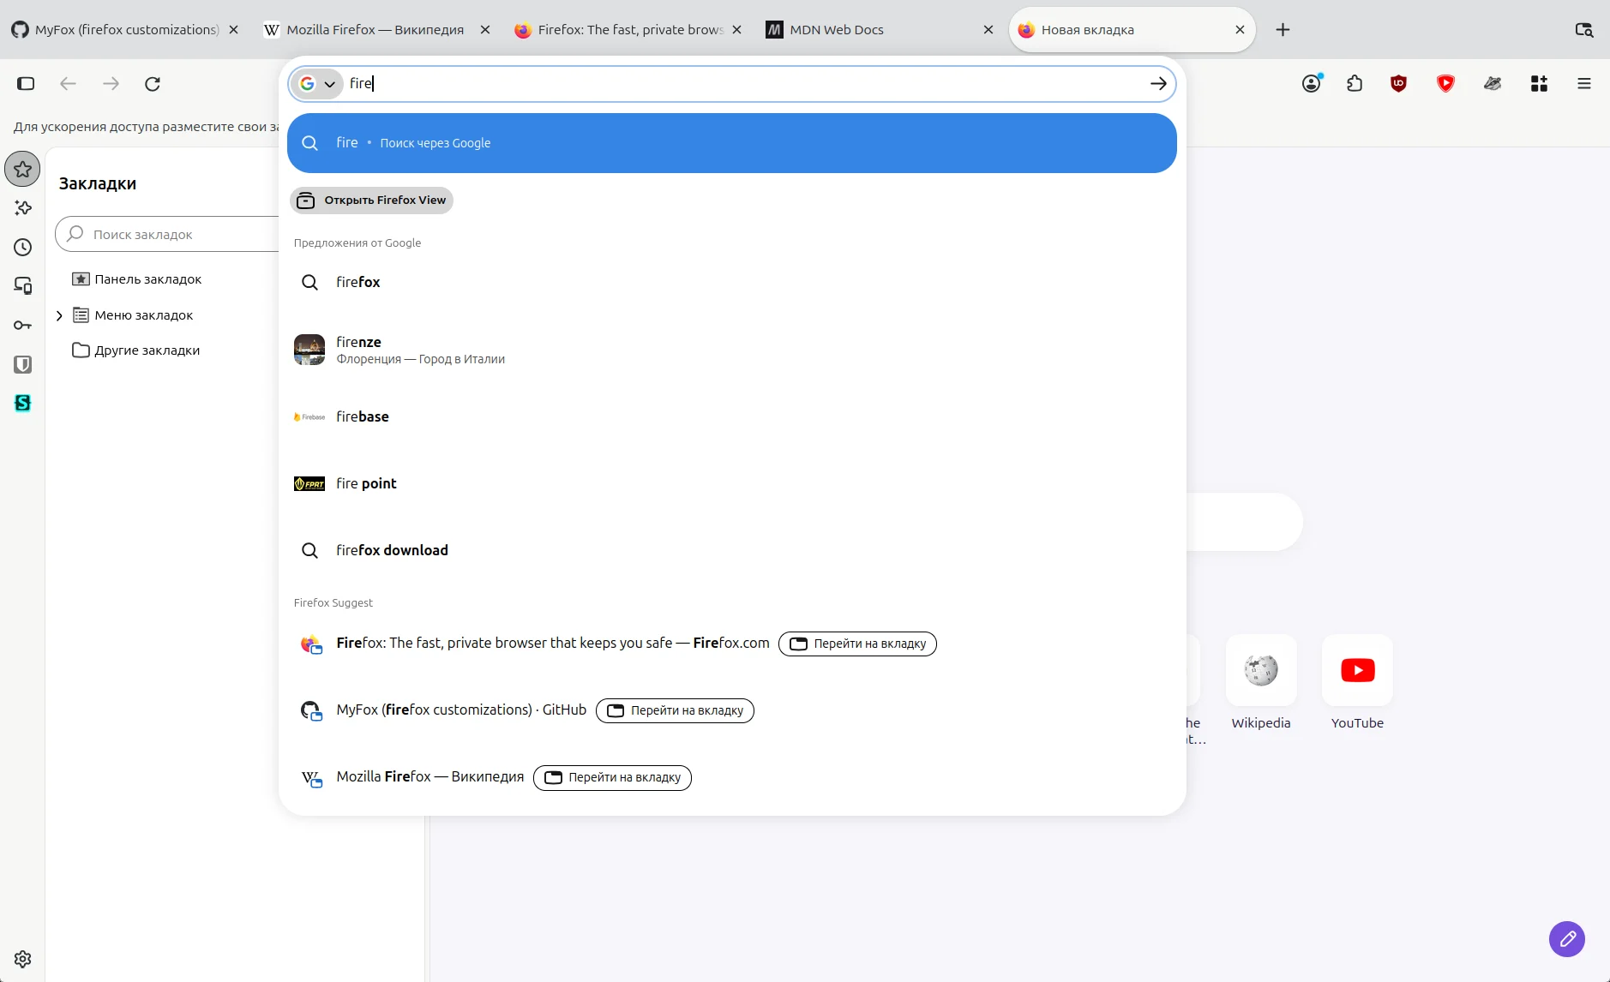Click Перейти на вкладку for Википедия
1610x982 pixels.
tap(612, 777)
